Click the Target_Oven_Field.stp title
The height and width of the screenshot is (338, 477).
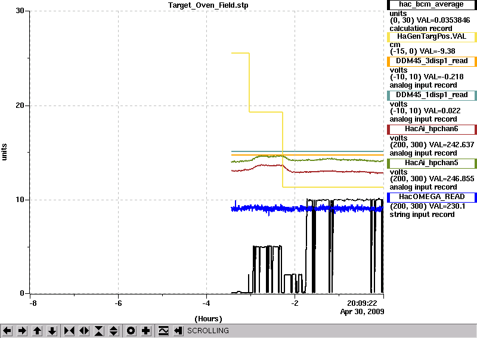pos(208,5)
